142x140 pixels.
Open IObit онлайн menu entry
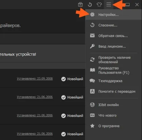point(114,105)
